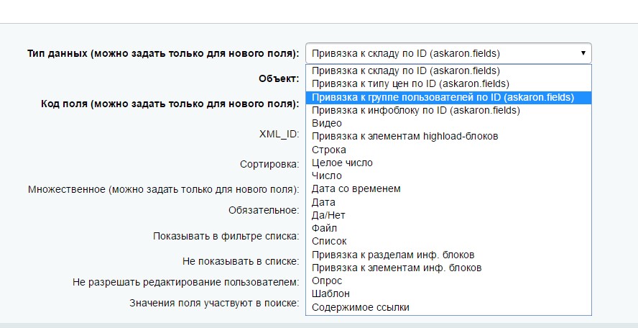Image resolution: width=638 pixels, height=328 pixels.
Task: Select standalone 'Дата' option above 'Да/Нет'
Action: pos(324,202)
